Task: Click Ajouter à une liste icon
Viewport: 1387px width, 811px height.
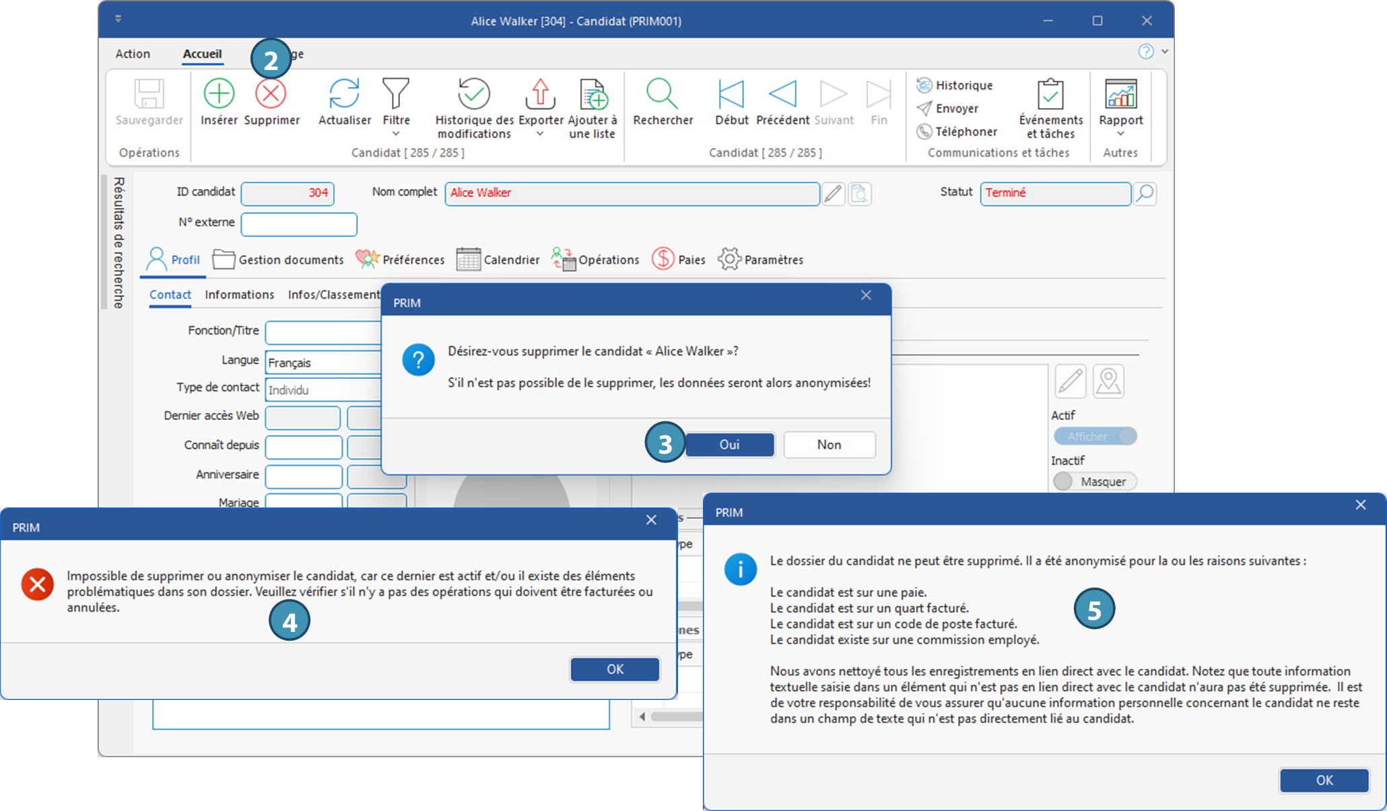Action: 593,94
